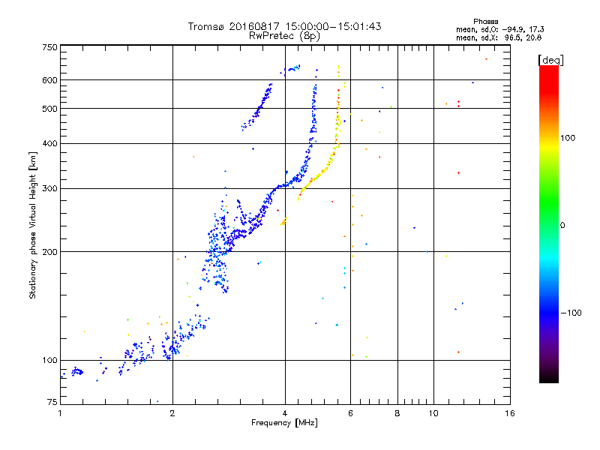Click the '[deg]' colorbar unit label
Image resolution: width=600 pixels, height=450 pixels.
550,61
